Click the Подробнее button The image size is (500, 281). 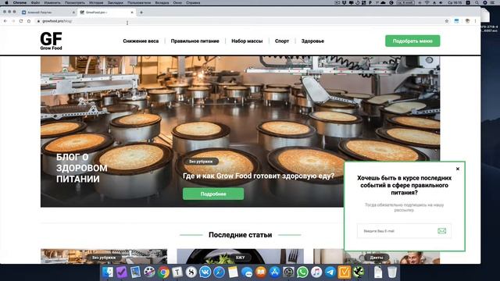[x=213, y=194]
